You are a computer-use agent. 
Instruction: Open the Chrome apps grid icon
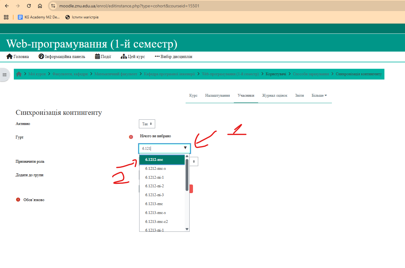[x=6, y=17]
